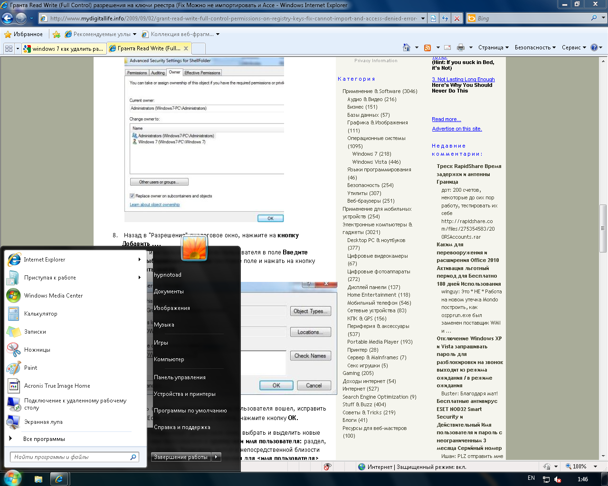
Task: Open Панель управления from the Start menu
Action: pyautogui.click(x=180, y=377)
